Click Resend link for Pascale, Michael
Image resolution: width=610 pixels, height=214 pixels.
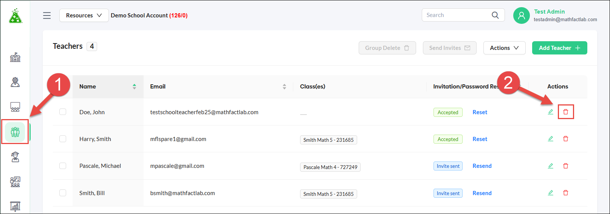pos(482,166)
